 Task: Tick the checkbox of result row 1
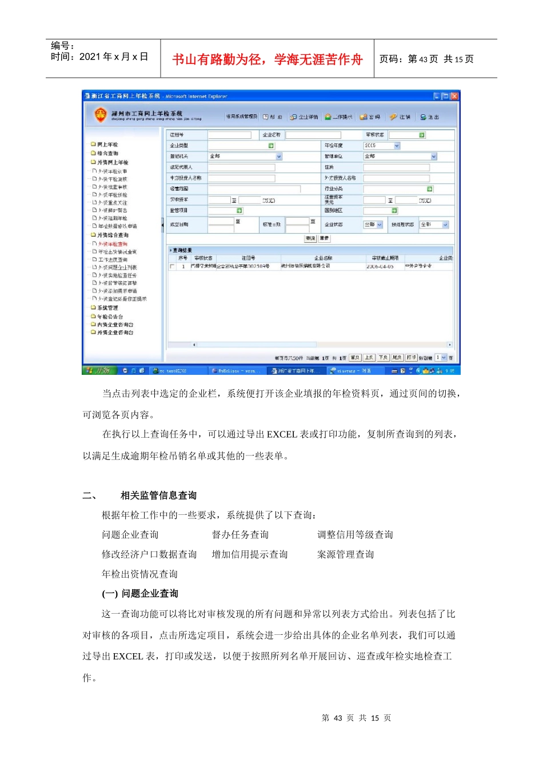pos(172,267)
